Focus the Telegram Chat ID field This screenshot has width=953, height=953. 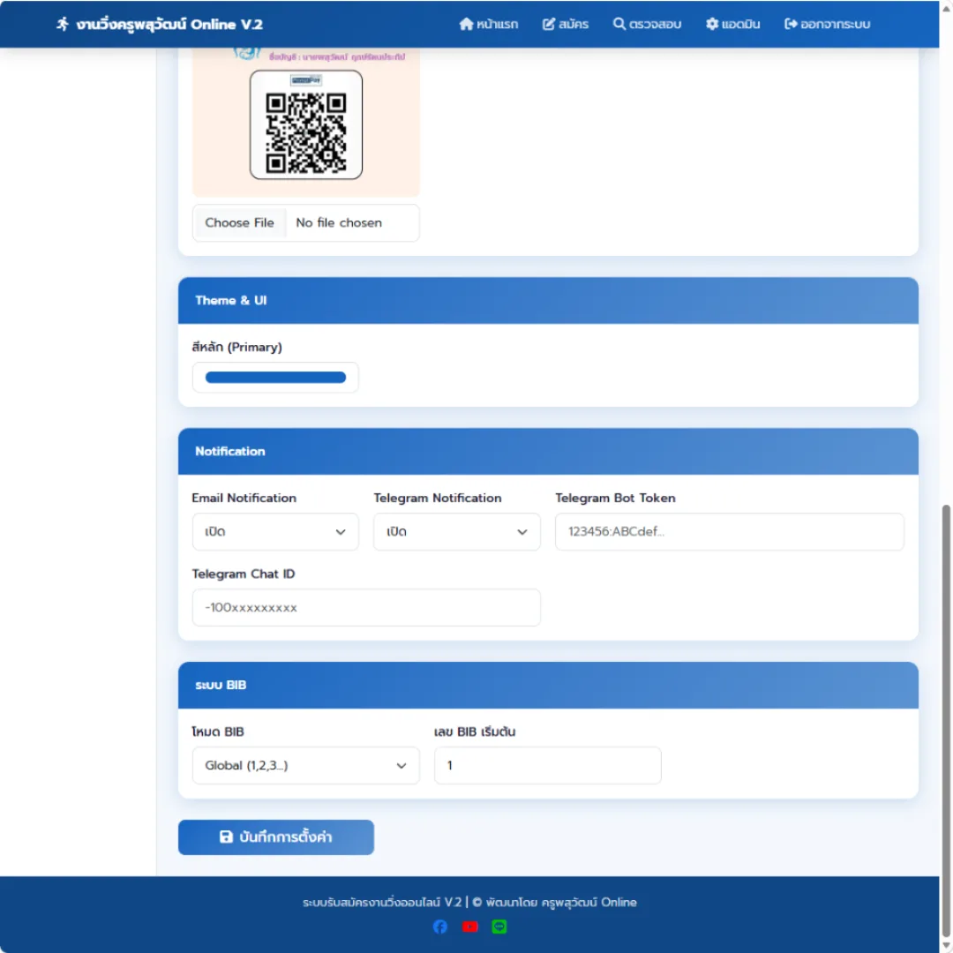tap(366, 608)
